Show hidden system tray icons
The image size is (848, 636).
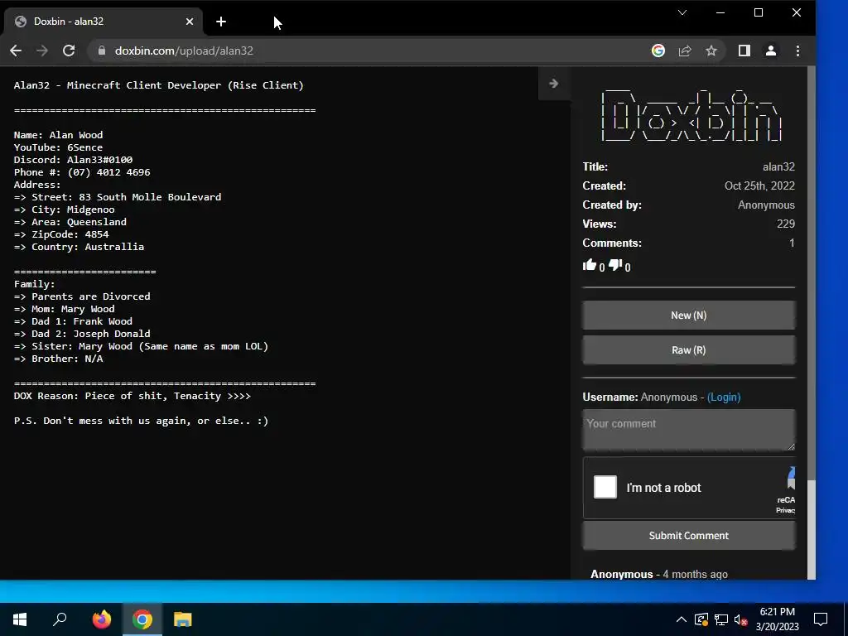(x=682, y=619)
